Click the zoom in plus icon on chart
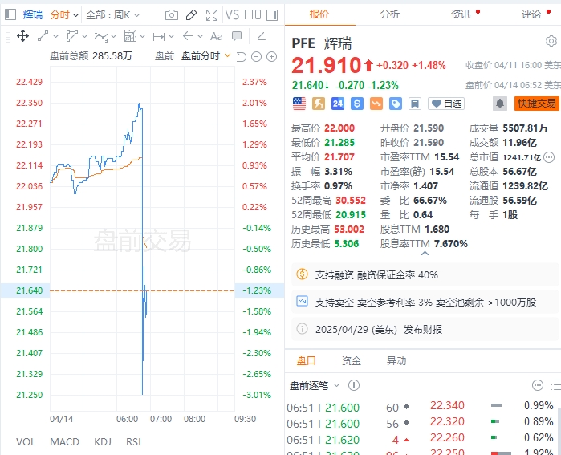Image resolution: width=561 pixels, height=455 pixels. (272, 55)
